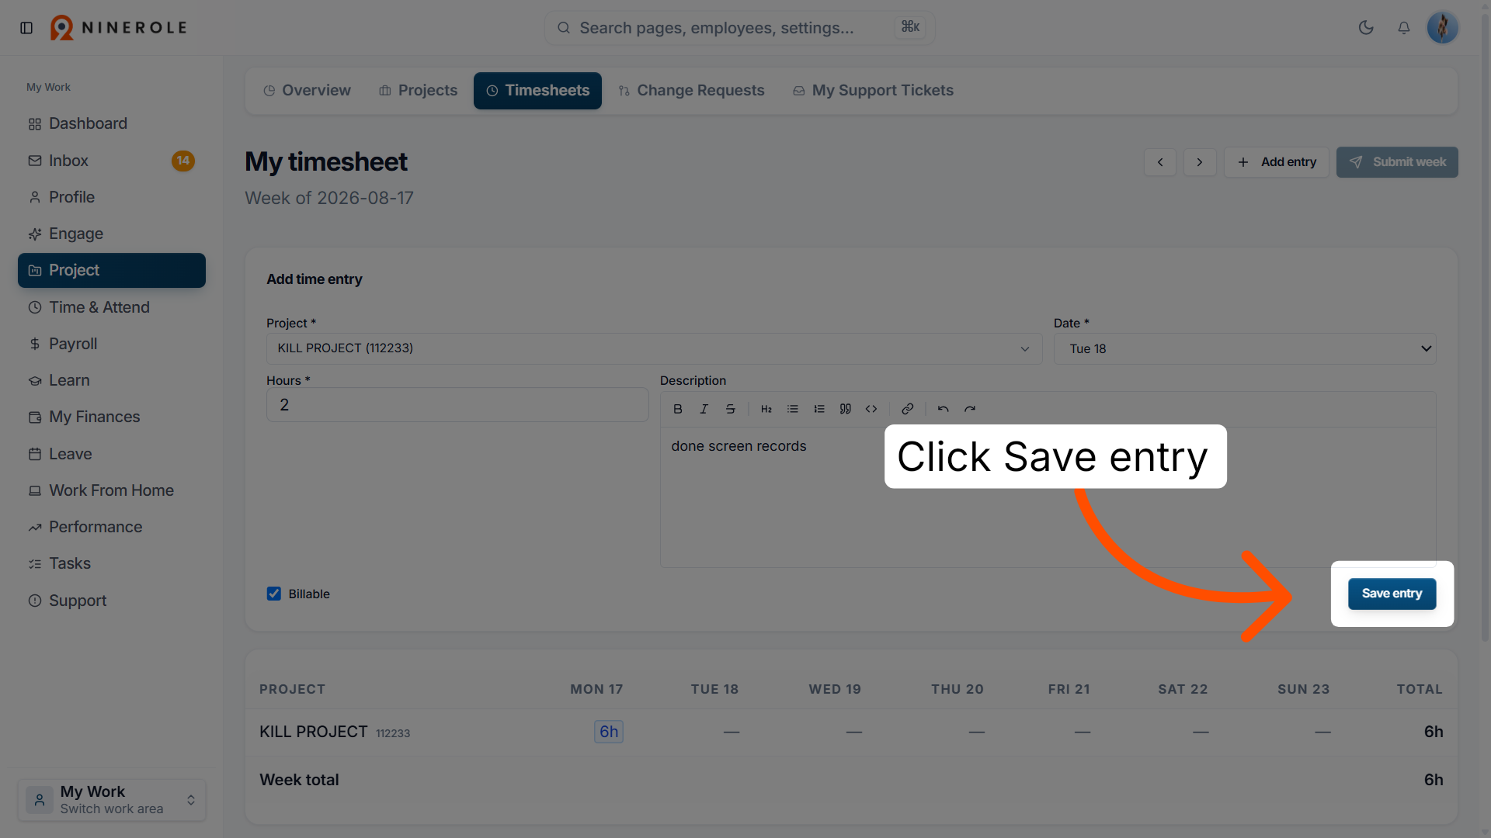
Task: Click the Week total label
Action: (x=299, y=780)
